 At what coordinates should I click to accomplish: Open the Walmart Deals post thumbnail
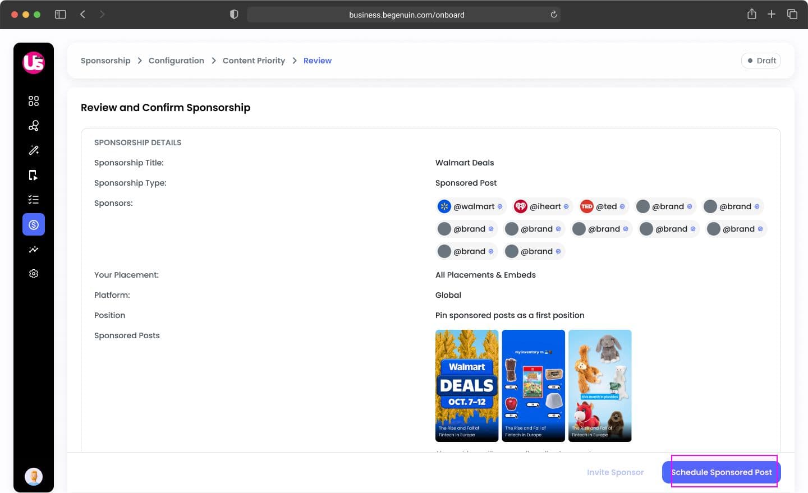tap(467, 386)
